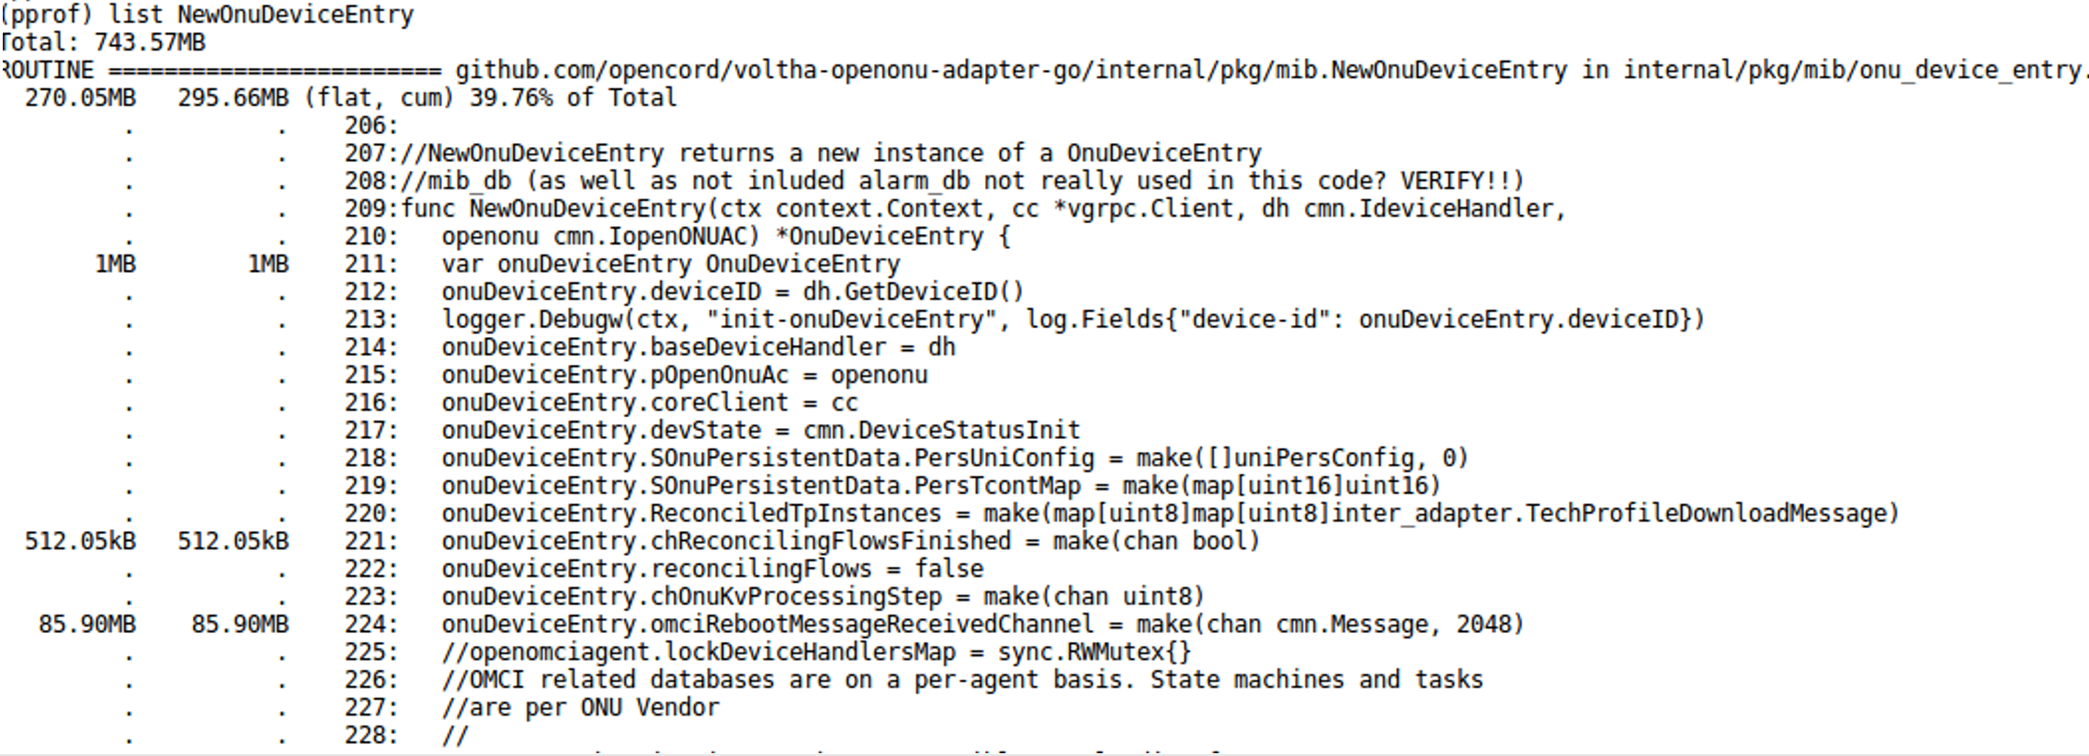Click 'var onuDeviceEntry OnuDeviceEntry' on line 211
The width and height of the screenshot is (2089, 756).
tap(670, 265)
